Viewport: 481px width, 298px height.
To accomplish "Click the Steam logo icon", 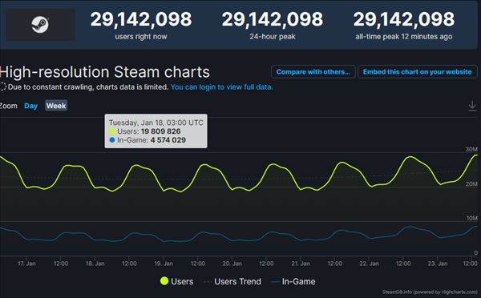I will pos(40,25).
